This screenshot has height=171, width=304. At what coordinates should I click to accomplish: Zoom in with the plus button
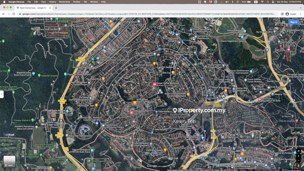299,155
